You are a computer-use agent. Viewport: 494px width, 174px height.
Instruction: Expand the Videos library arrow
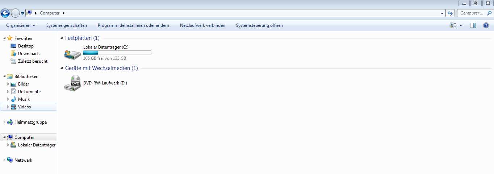point(8,107)
